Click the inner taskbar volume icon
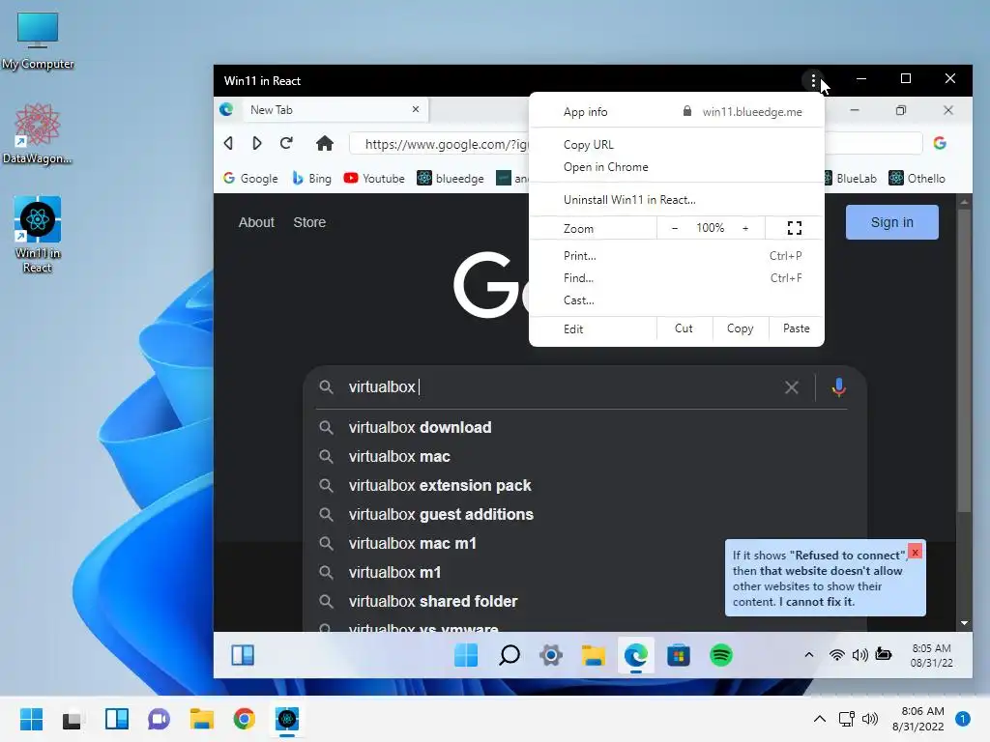The width and height of the screenshot is (990, 742). tap(859, 655)
